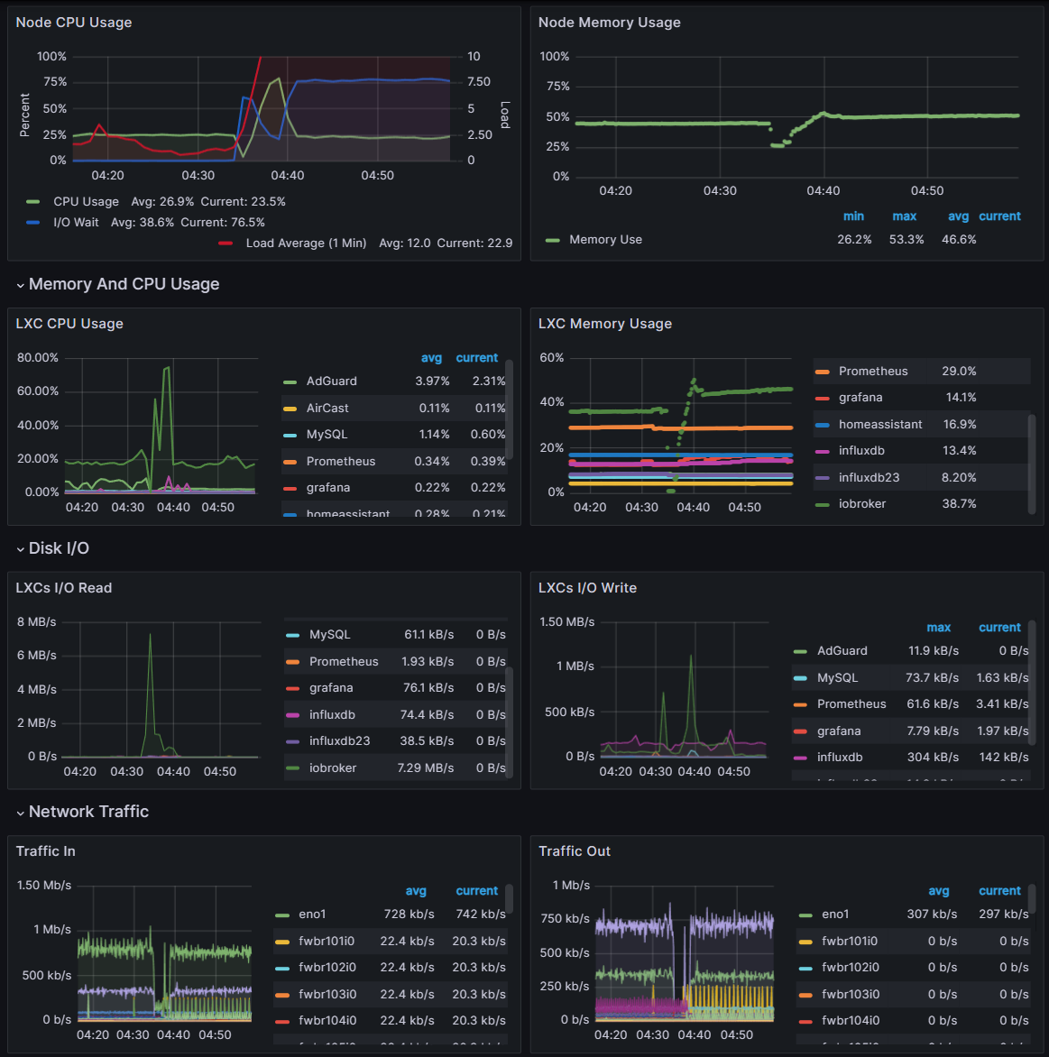Click the homeassistant blue swatch in LXC Memory Usage

823,425
